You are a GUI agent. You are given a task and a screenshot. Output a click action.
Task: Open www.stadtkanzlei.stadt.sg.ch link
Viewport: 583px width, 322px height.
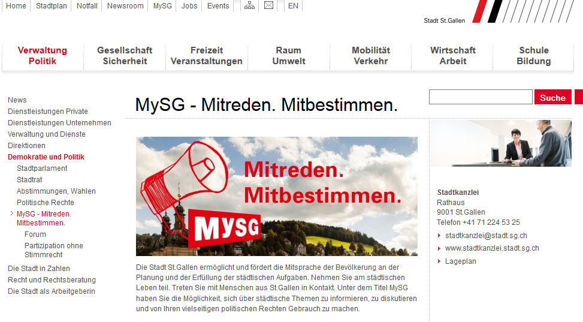click(x=492, y=248)
